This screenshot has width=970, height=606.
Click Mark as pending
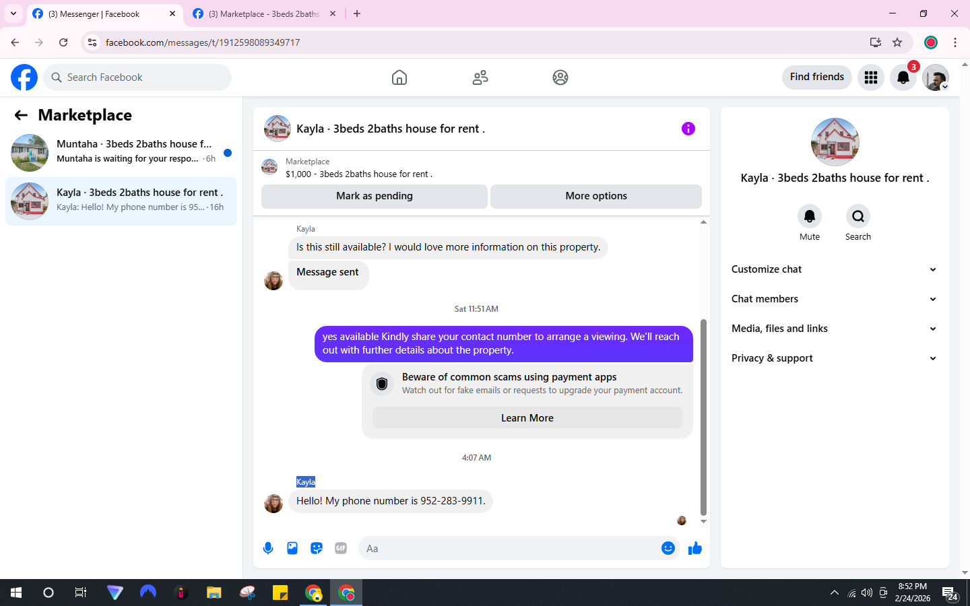point(375,196)
